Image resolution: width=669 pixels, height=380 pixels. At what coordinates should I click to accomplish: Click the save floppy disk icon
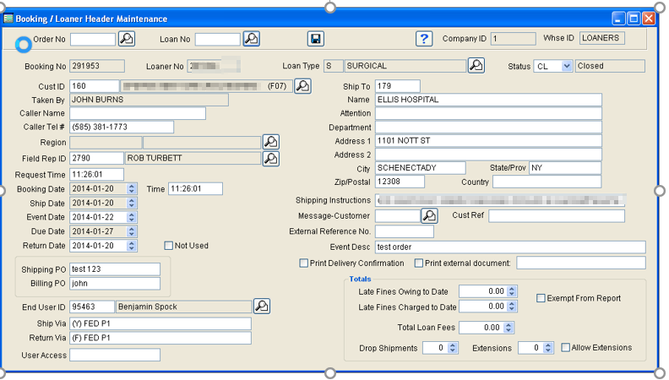pyautogui.click(x=315, y=39)
